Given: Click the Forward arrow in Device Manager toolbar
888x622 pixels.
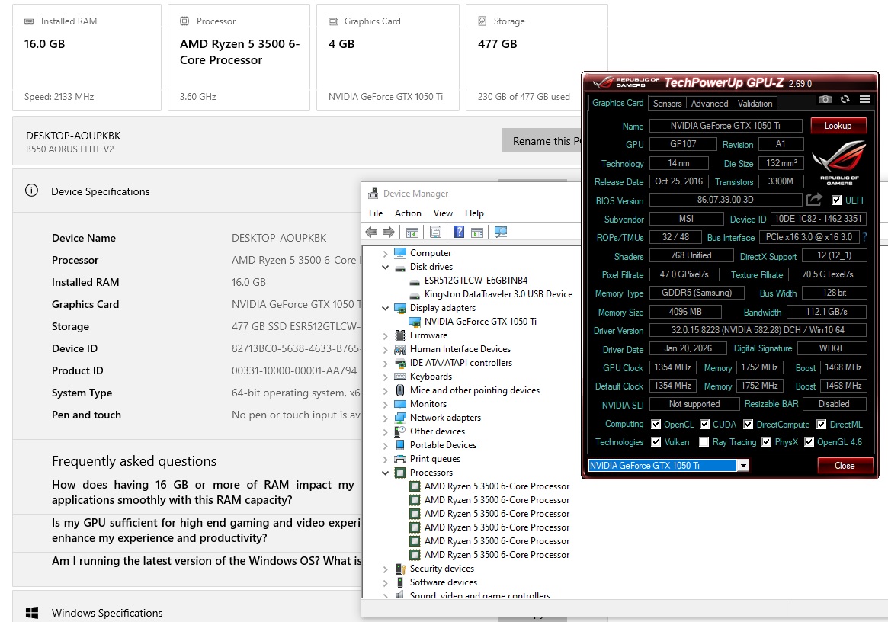Looking at the screenshot, I should point(389,232).
